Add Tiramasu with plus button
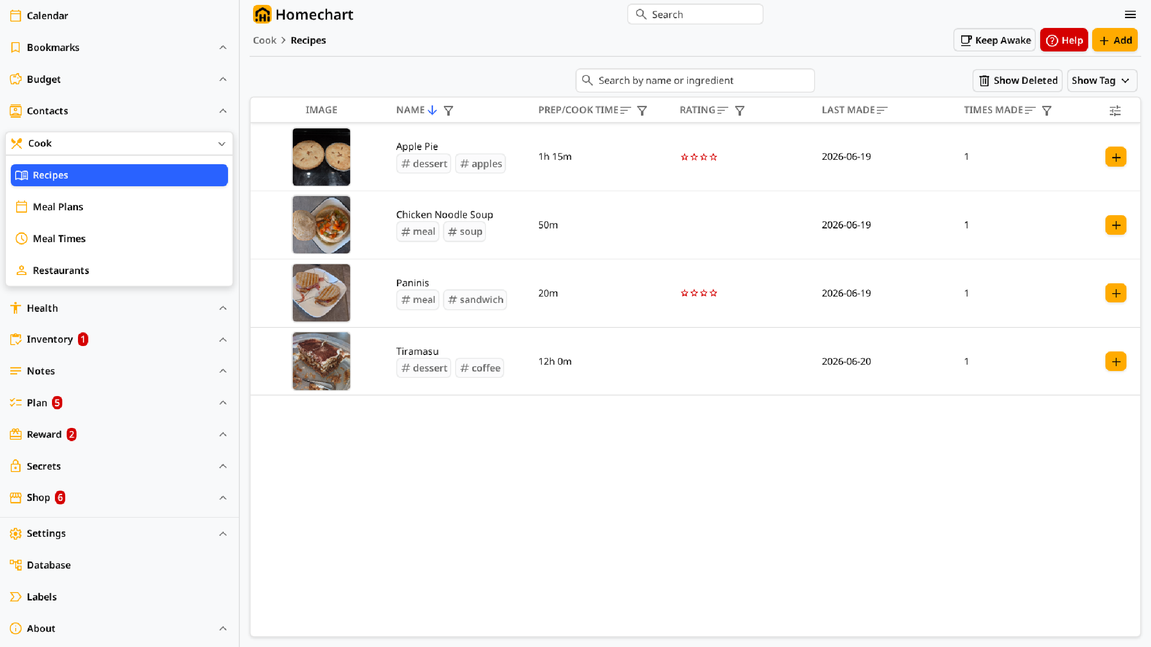1151x647 pixels. click(1116, 361)
